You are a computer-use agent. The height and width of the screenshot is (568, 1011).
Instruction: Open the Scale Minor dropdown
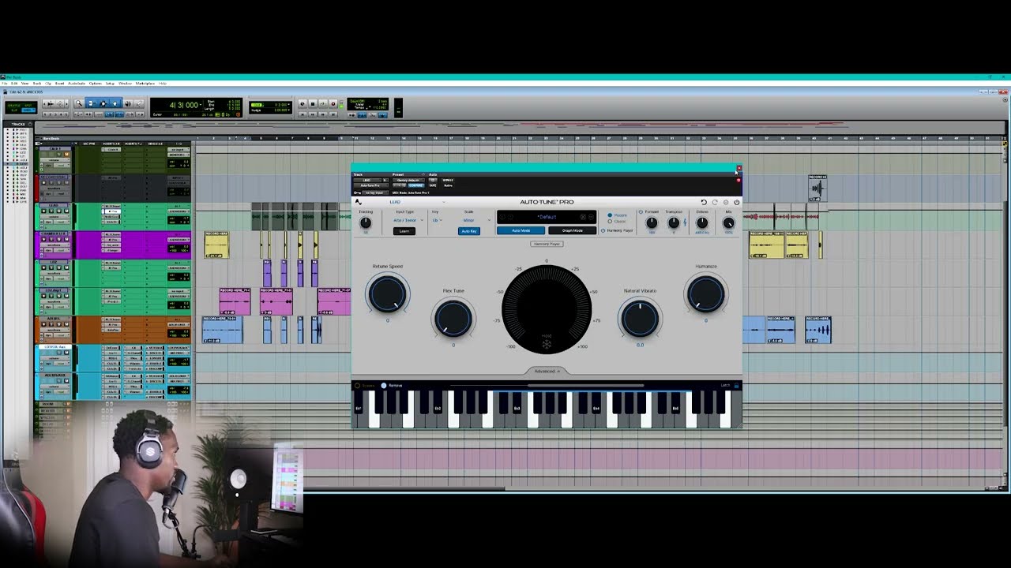click(475, 220)
